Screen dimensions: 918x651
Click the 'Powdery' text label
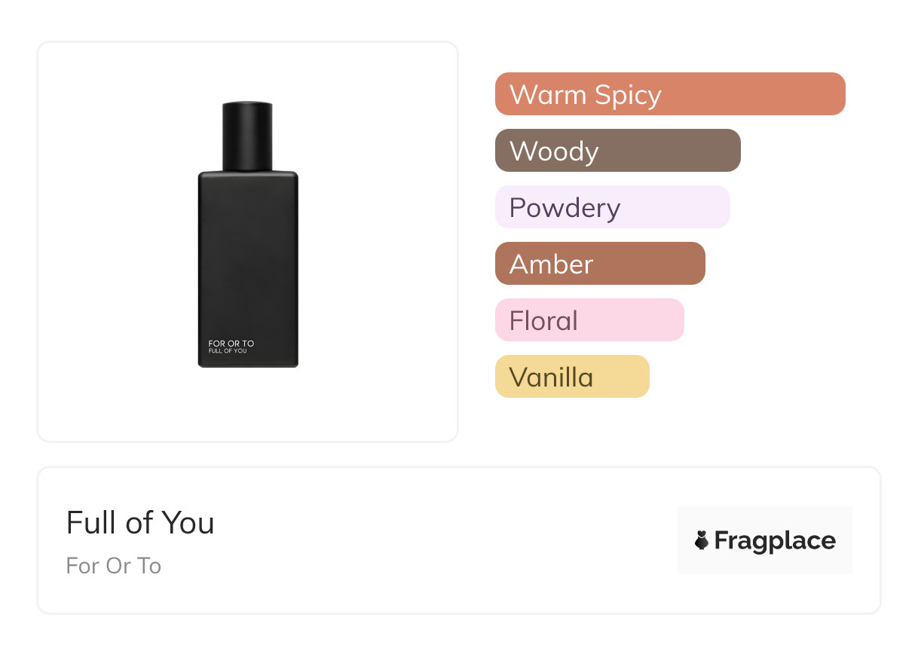pos(565,208)
